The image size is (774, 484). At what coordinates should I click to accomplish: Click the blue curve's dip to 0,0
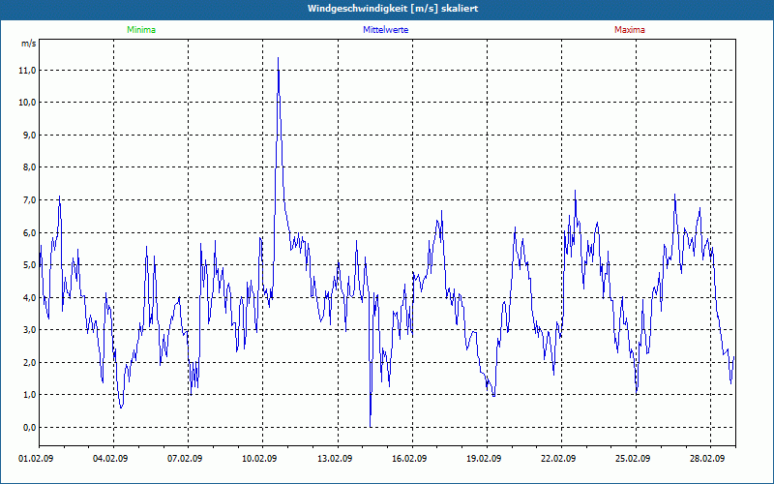[371, 426]
